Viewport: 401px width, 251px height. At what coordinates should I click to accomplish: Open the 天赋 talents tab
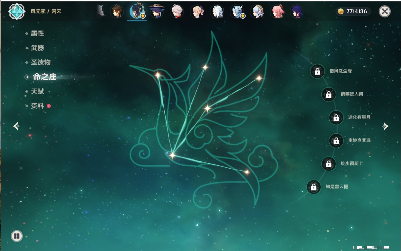click(37, 91)
